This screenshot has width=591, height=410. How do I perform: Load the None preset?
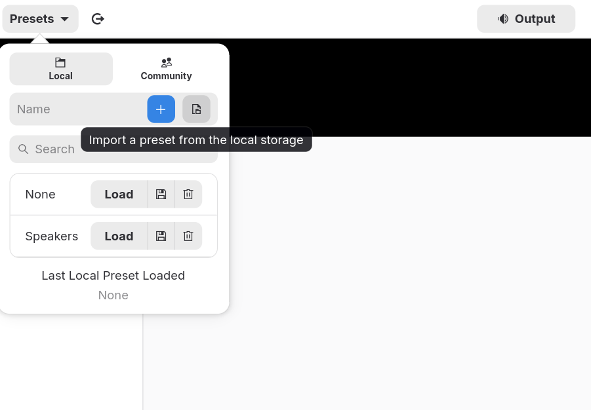tap(119, 195)
